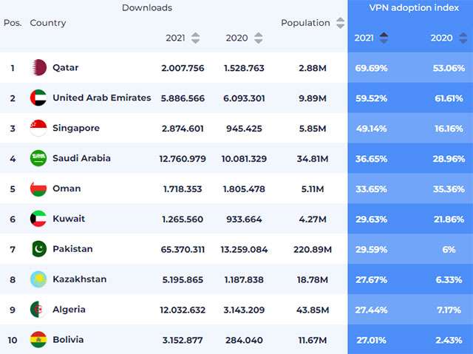Image resolution: width=473 pixels, height=354 pixels.
Task: Sort by VPN adoption index 2020
Action: point(461,38)
